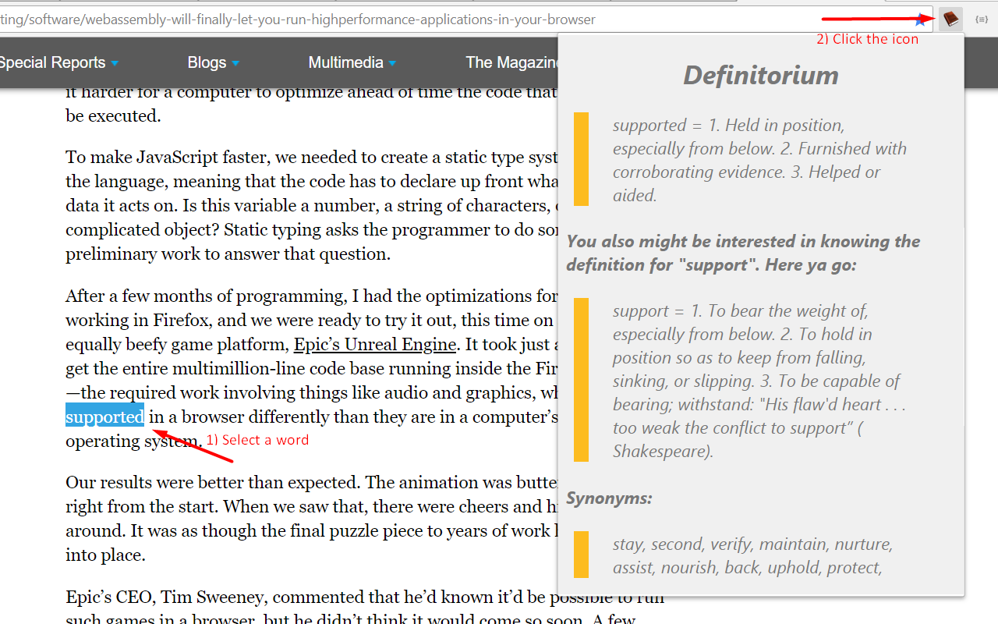Select The Magazine navigation item
The image size is (998, 624).
click(511, 62)
